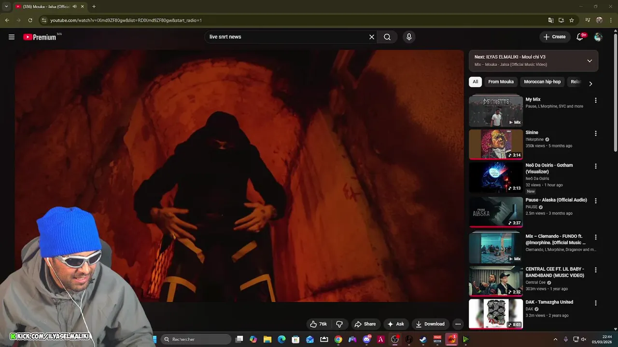618x347 pixels.
Task: Open Steam from the taskbar
Action: click(x=423, y=339)
